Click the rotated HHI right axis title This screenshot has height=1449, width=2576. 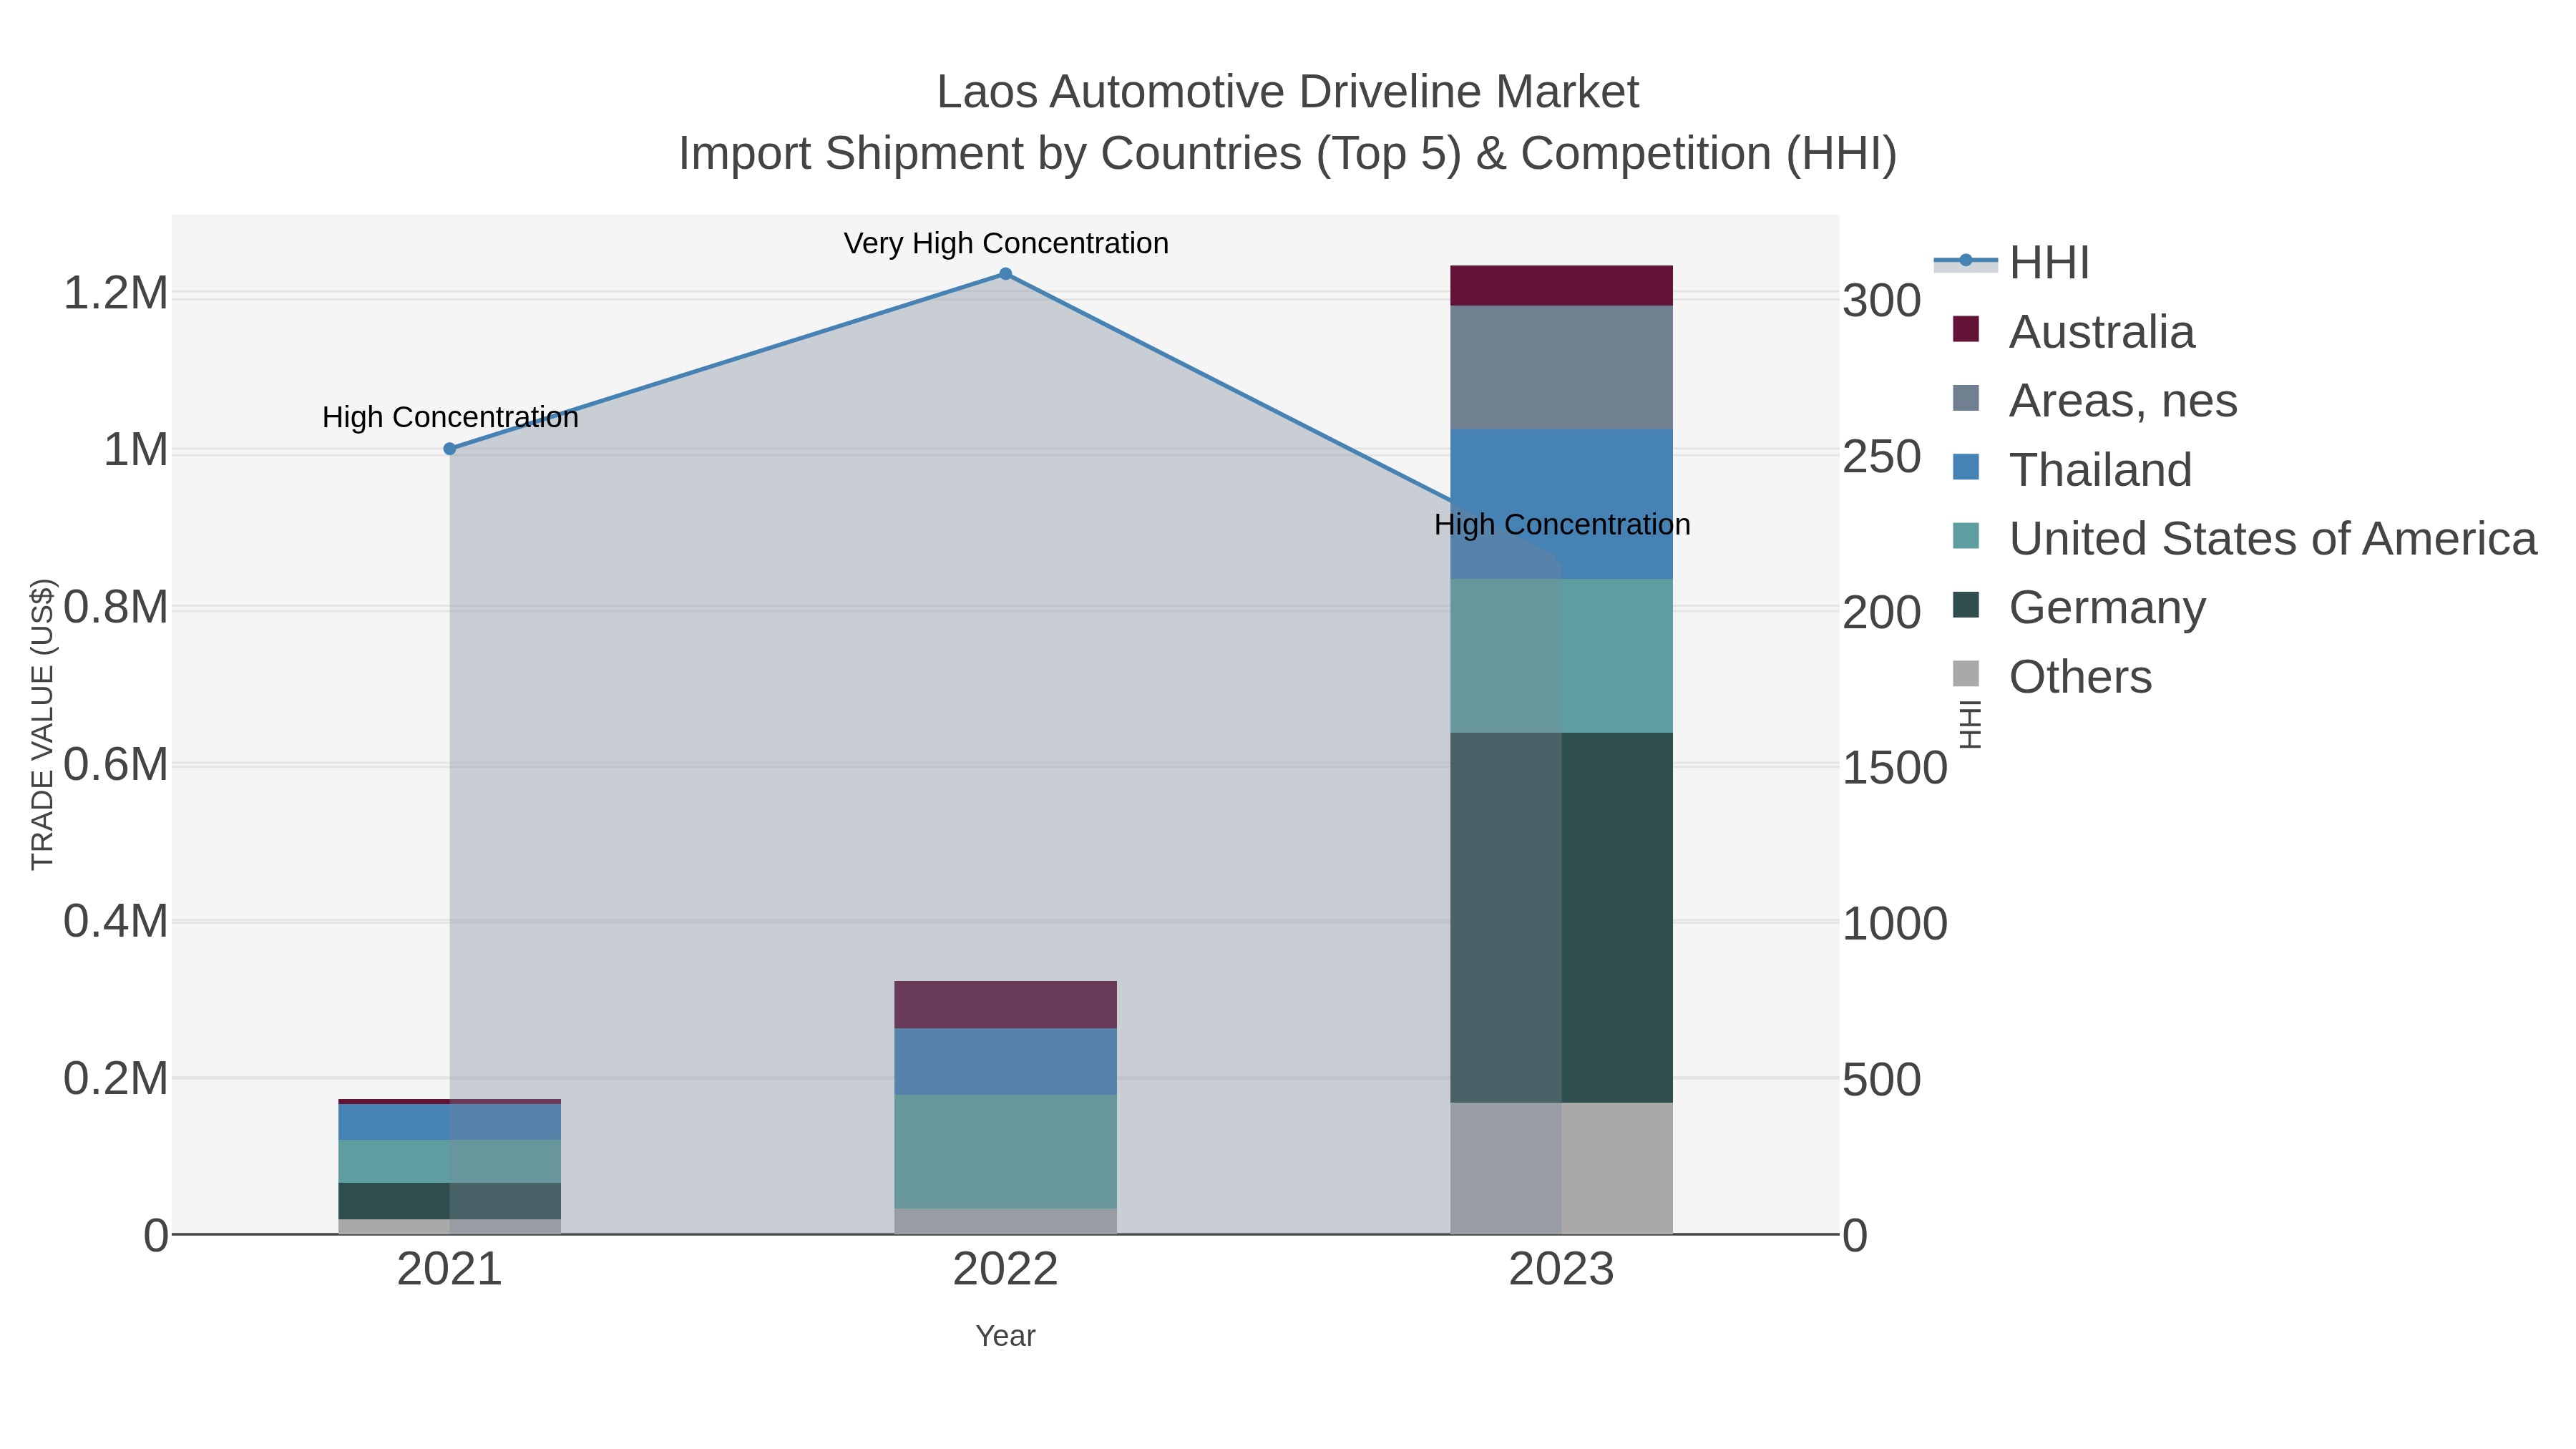point(1969,724)
